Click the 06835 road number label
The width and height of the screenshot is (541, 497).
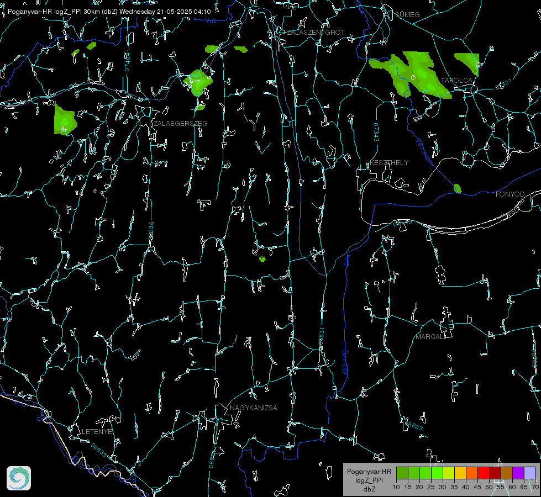[x=99, y=451]
